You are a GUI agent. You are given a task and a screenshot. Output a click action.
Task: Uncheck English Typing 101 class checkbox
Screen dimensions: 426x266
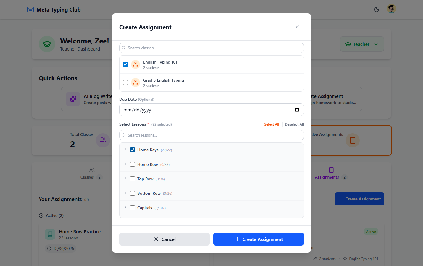pyautogui.click(x=125, y=64)
